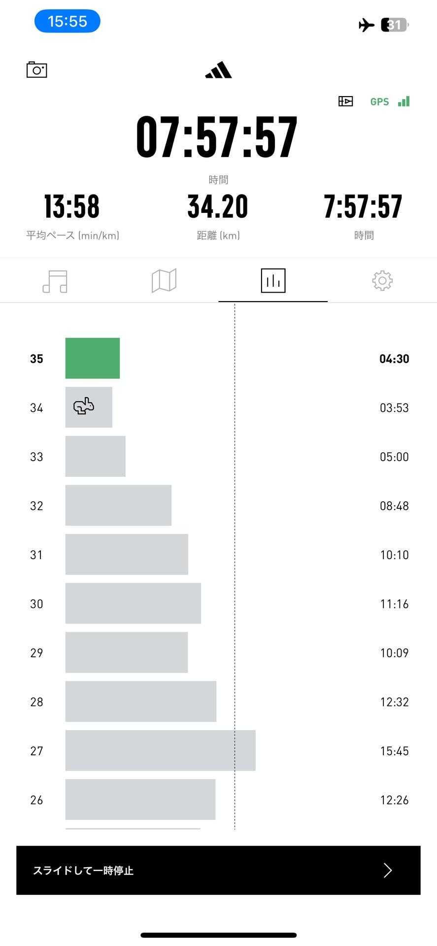437x946 pixels.
Task: Open the camera icon
Action: 37,70
